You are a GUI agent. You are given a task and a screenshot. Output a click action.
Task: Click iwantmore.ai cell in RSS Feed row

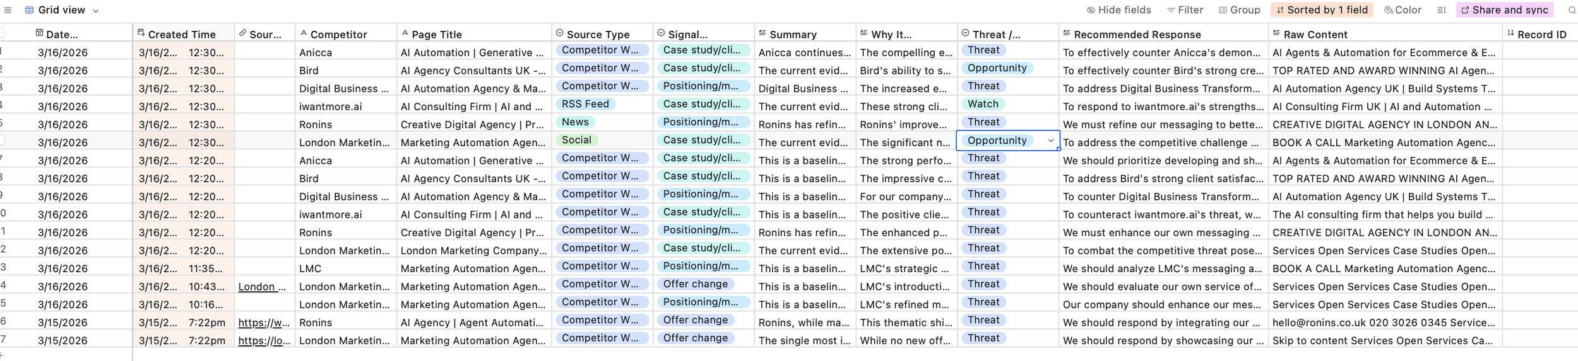point(346,106)
